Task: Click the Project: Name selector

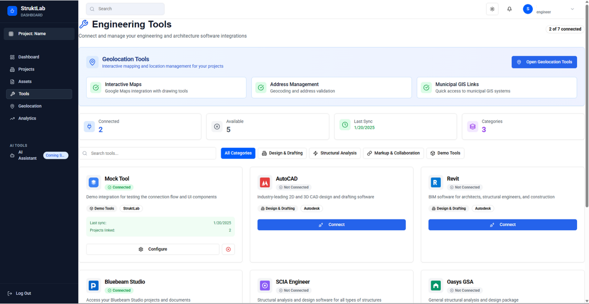Action: coord(38,34)
